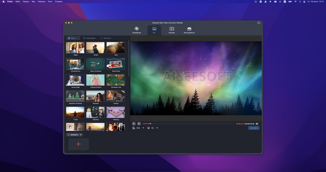Select the Merry Christmas theme thumbnail
326x172 pixels.
[x=95, y=63]
